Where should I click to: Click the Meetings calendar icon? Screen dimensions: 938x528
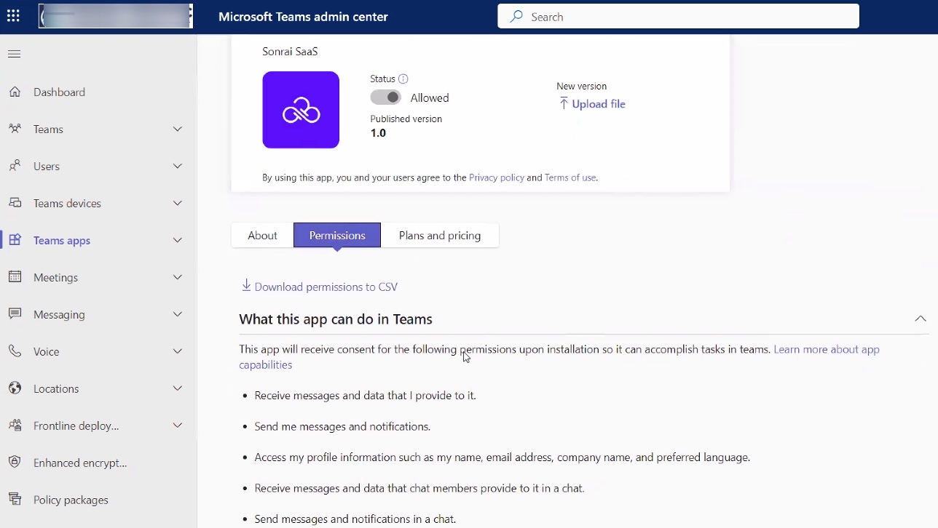point(15,277)
